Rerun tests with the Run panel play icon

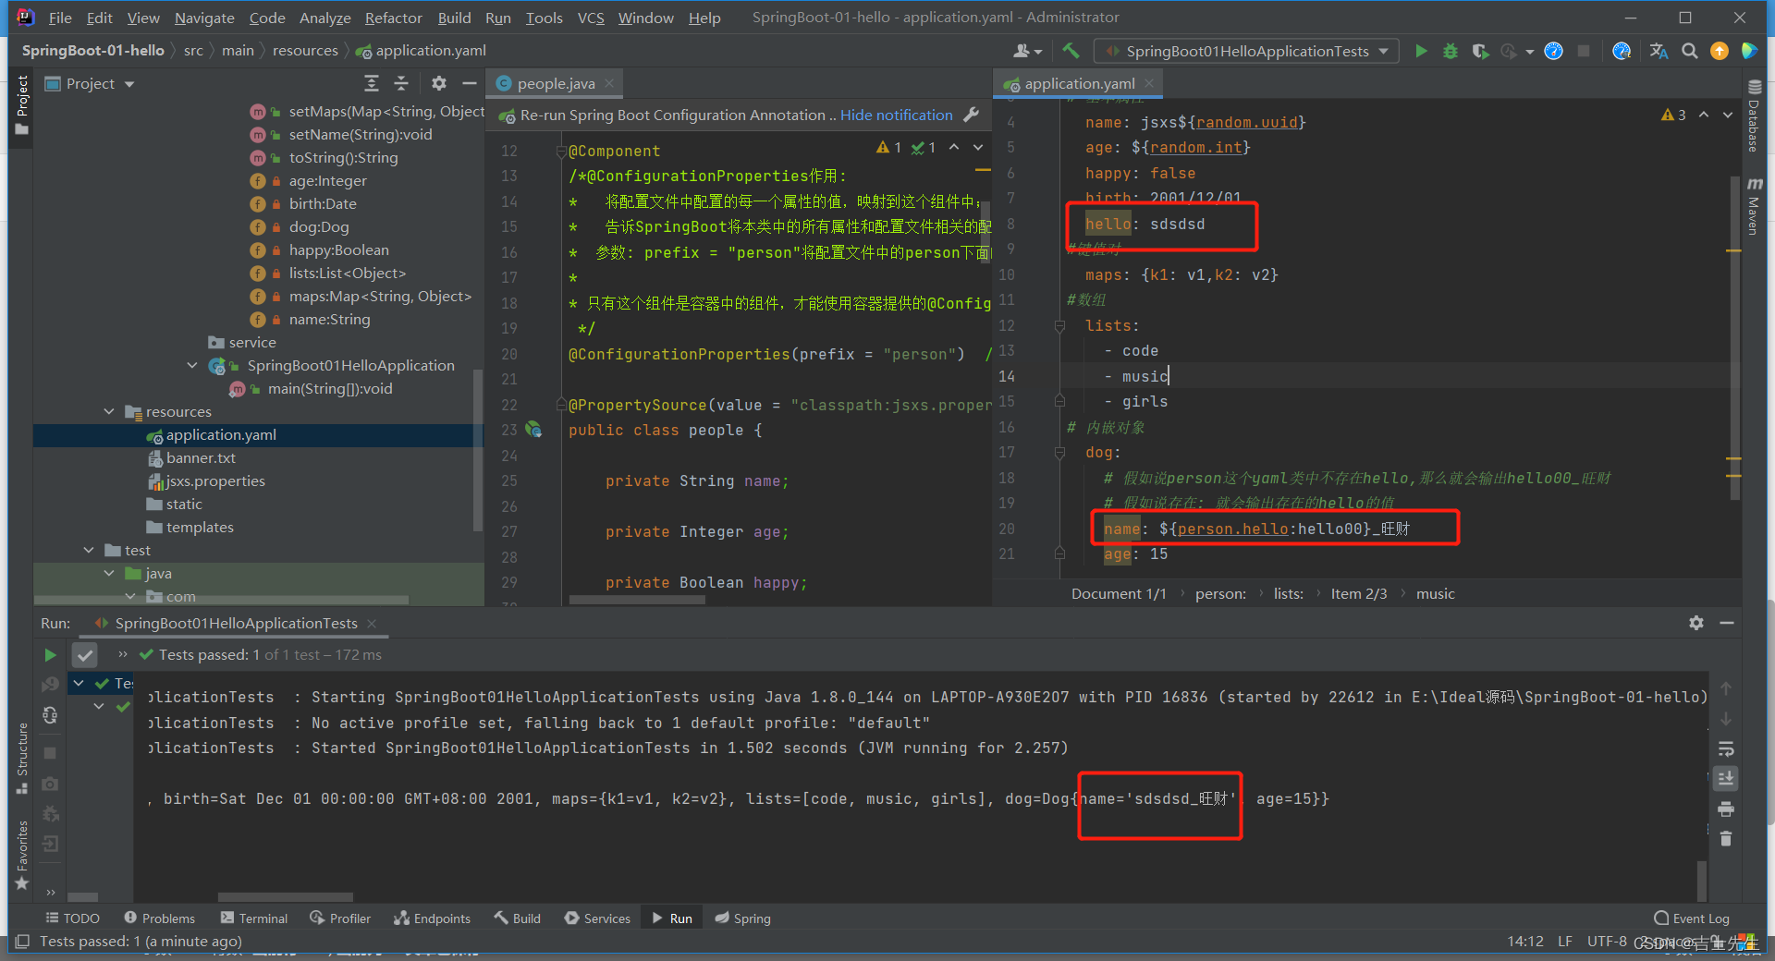[x=50, y=655]
